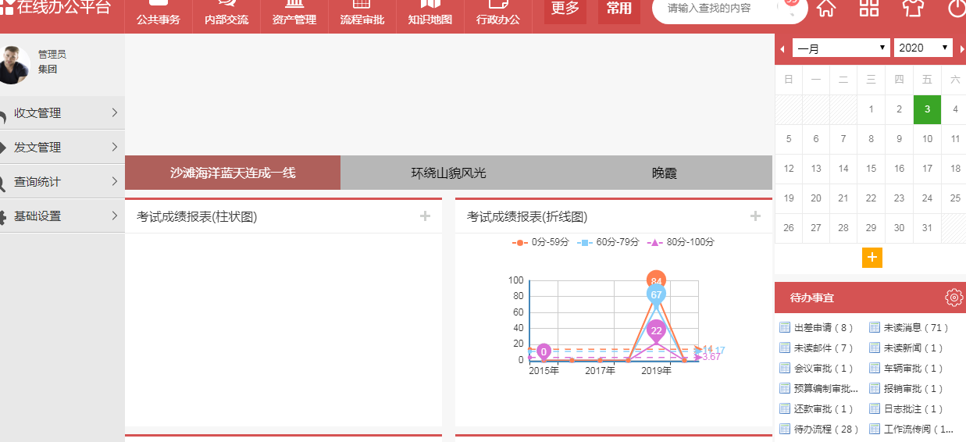Screen dimensions: 966x442
Task: Open the year dropdown showing 2020
Action: point(922,48)
